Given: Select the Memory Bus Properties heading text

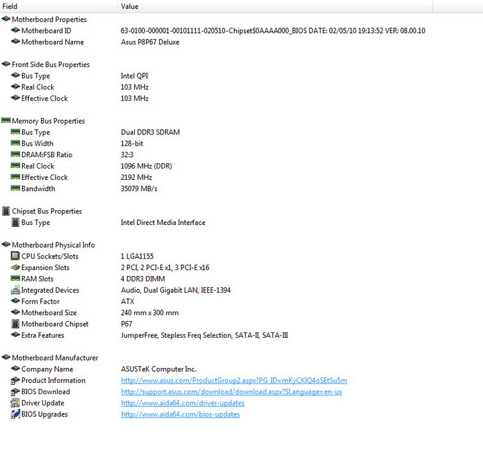Looking at the screenshot, I should tap(48, 121).
